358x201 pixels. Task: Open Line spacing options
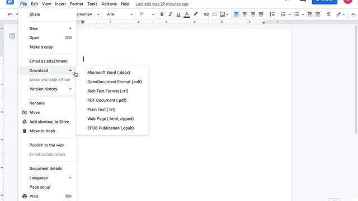pos(272,15)
